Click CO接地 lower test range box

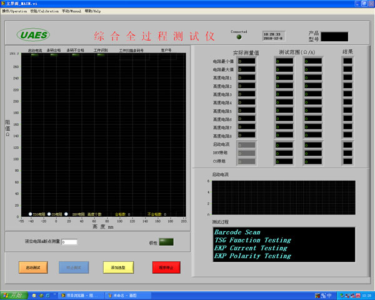coord(284,161)
